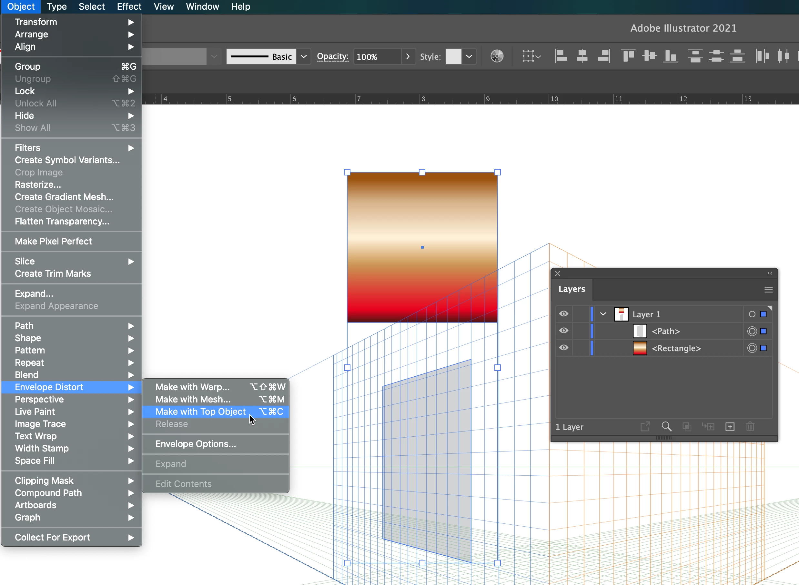The image size is (799, 585).
Task: Open the graphic Style dropdown arrow
Action: 469,57
